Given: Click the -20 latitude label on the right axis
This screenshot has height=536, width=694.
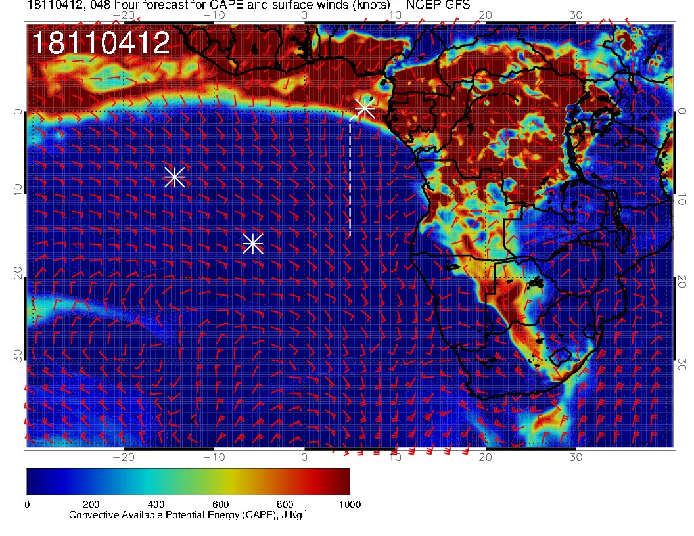Looking at the screenshot, I should (x=682, y=277).
